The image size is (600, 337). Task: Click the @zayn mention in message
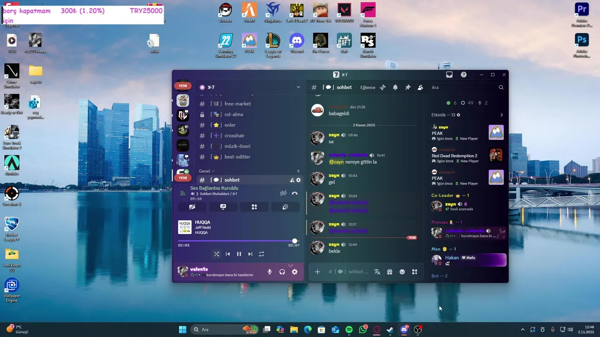[336, 162]
